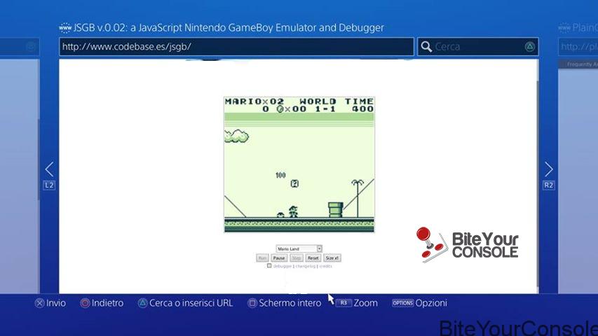The width and height of the screenshot is (598, 336).
Task: Click the JSGB page title text
Action: tap(229, 28)
